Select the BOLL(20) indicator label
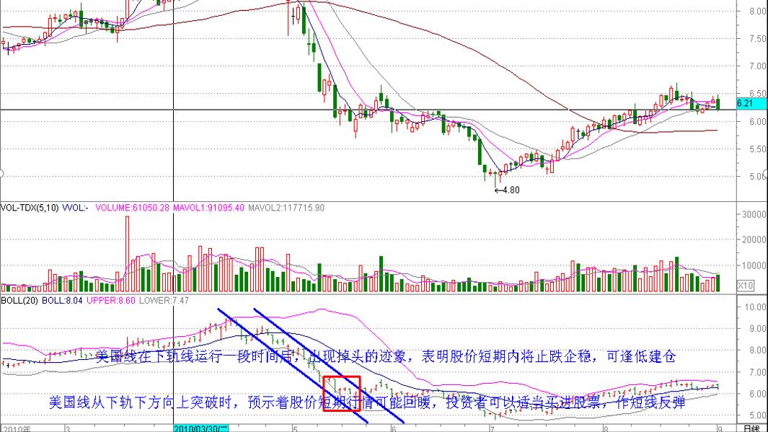 tap(19, 300)
